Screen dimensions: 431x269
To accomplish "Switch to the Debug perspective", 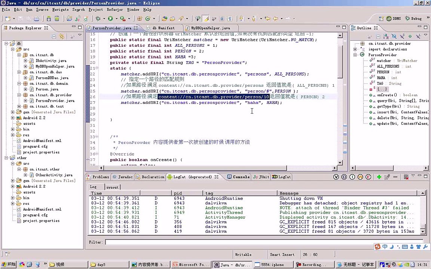I will [x=413, y=19].
